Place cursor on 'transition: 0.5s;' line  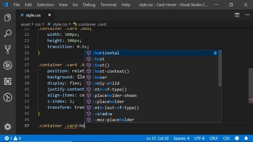coord(68,47)
